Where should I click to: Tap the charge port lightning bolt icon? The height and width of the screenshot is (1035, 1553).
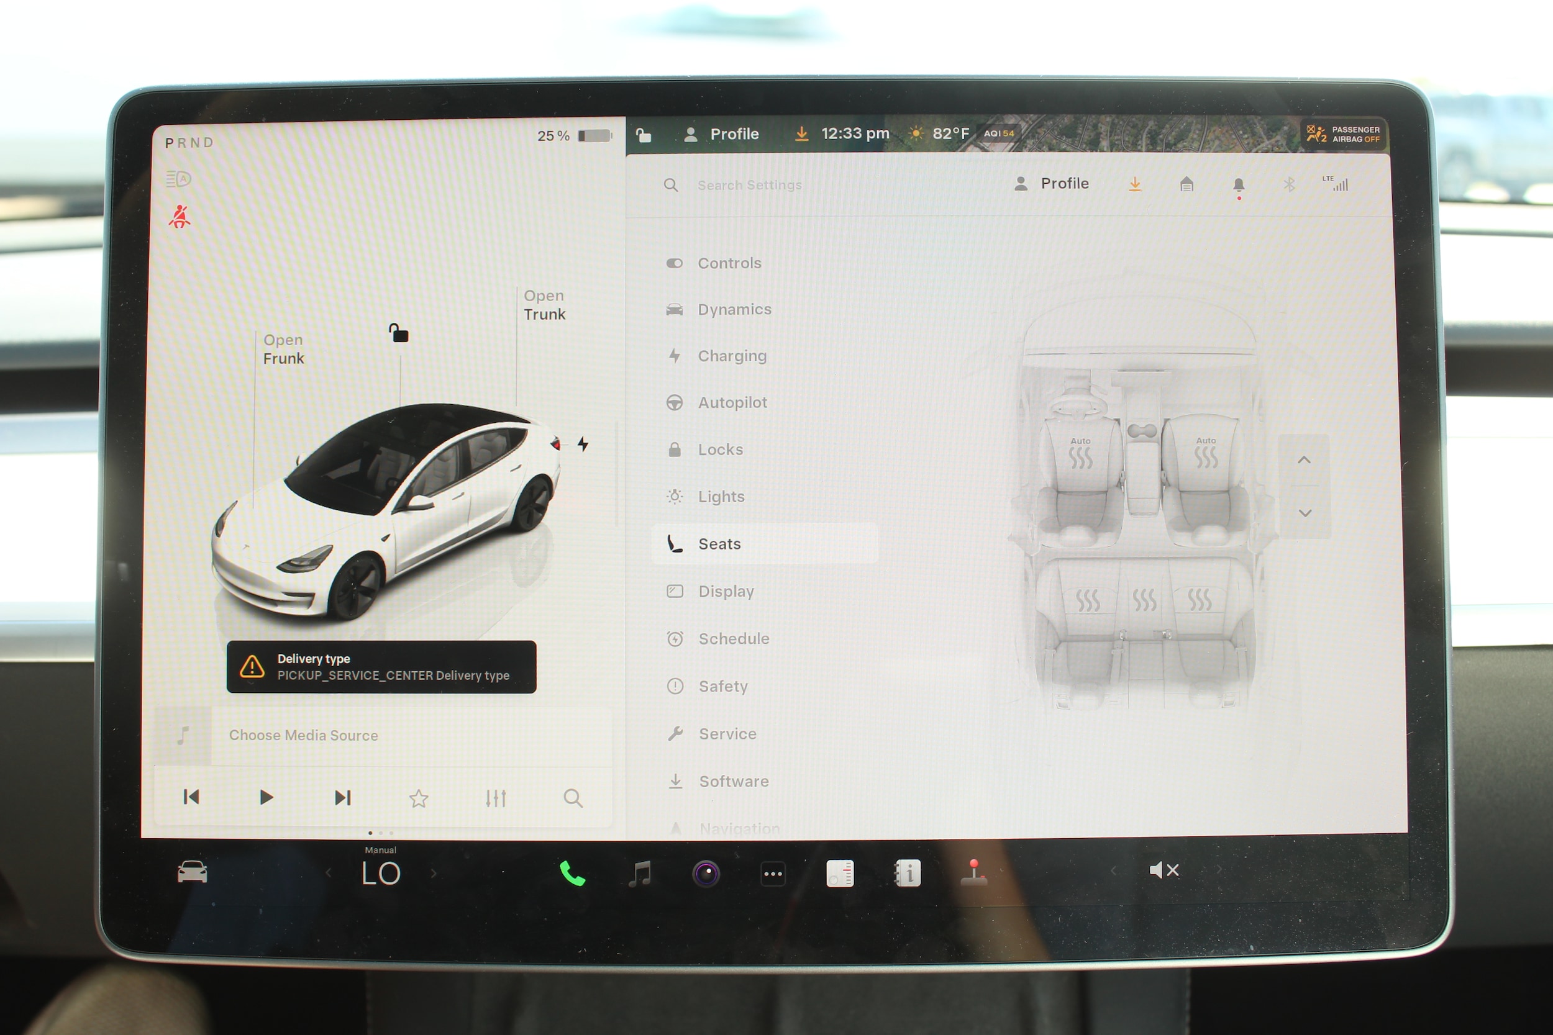click(x=583, y=443)
